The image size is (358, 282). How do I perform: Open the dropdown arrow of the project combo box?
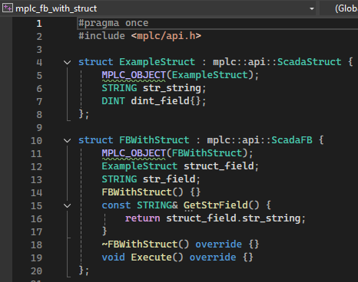[x=312, y=8]
